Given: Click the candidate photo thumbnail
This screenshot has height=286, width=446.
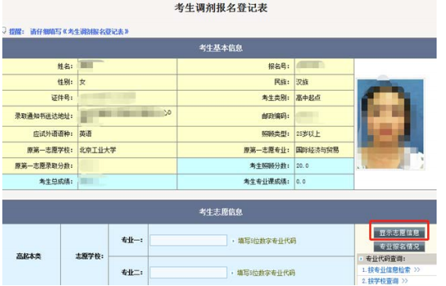Looking at the screenshot, I should [x=390, y=124].
